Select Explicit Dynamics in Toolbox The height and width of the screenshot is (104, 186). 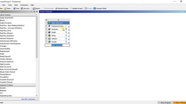[x=6, y=23]
